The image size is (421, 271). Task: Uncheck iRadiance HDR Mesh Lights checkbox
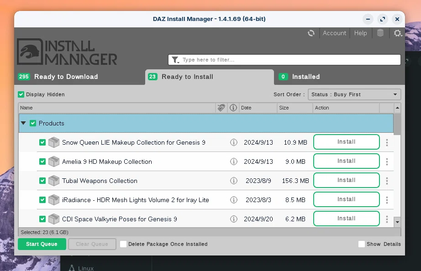click(42, 200)
